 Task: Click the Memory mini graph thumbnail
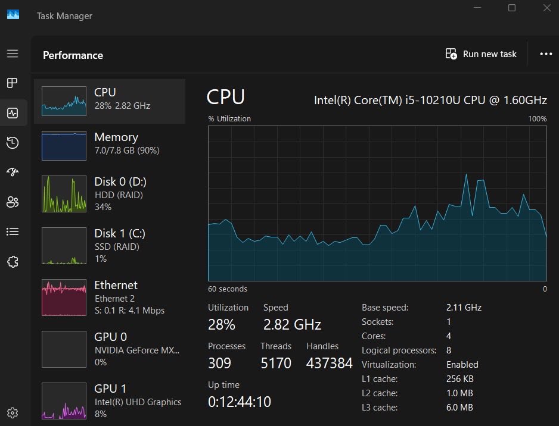[x=64, y=146]
